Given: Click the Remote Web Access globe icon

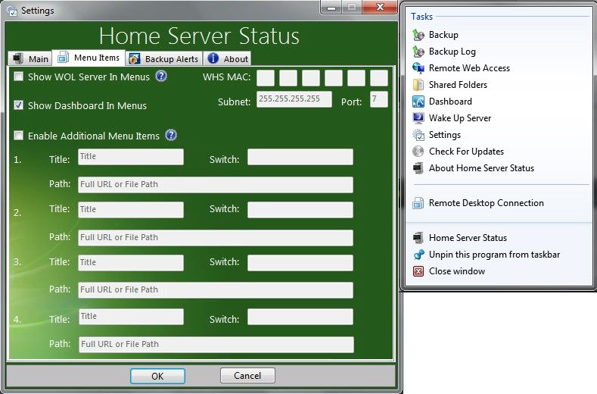Looking at the screenshot, I should pyautogui.click(x=418, y=68).
